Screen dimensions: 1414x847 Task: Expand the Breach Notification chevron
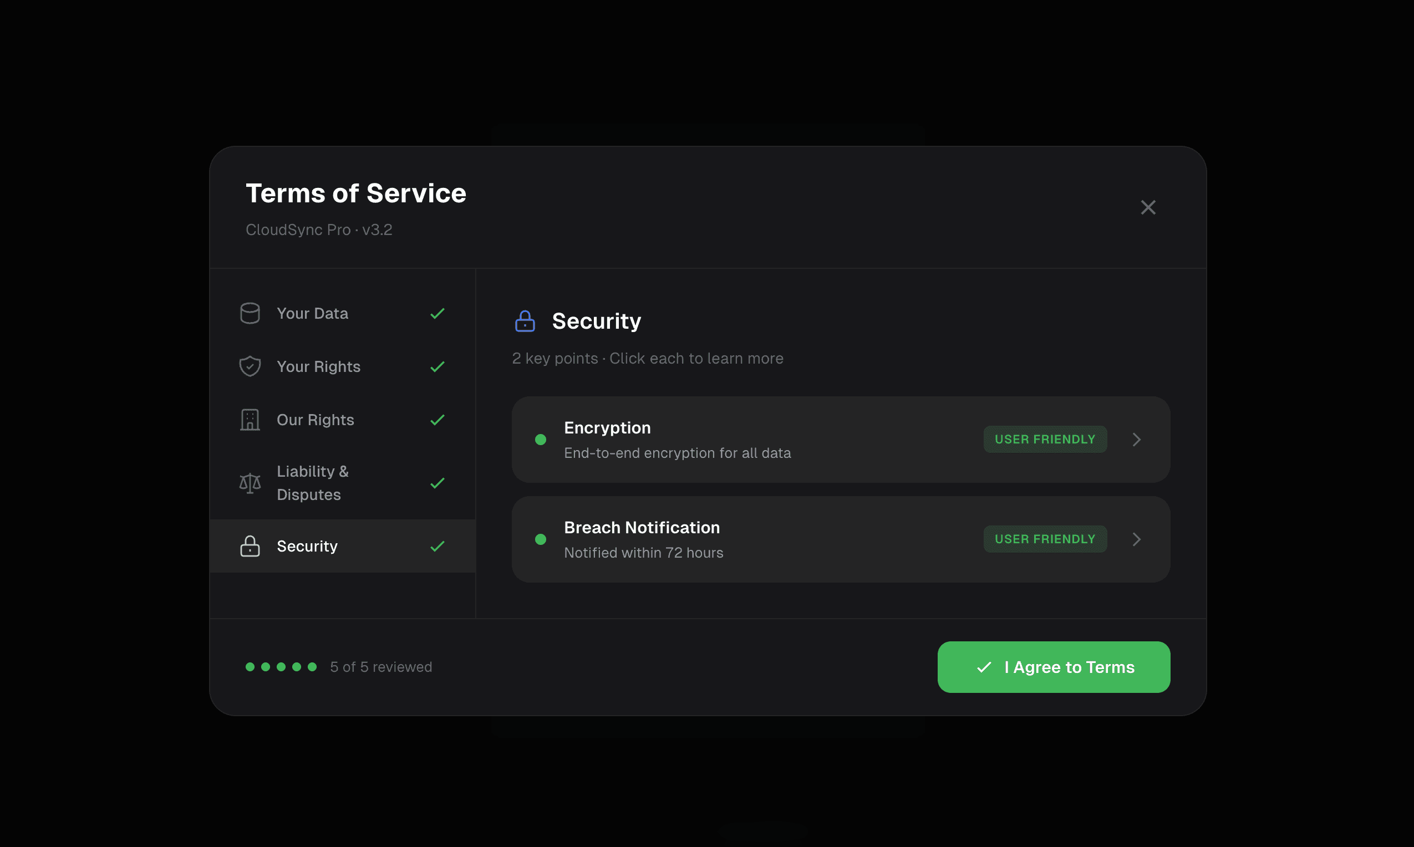(1137, 539)
